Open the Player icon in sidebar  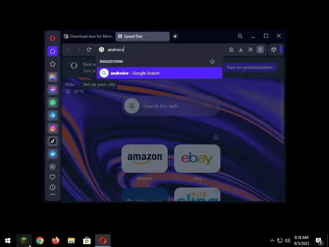[x=52, y=167]
